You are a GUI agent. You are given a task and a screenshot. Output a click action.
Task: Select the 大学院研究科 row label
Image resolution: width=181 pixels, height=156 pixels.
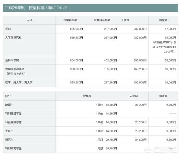(14, 38)
